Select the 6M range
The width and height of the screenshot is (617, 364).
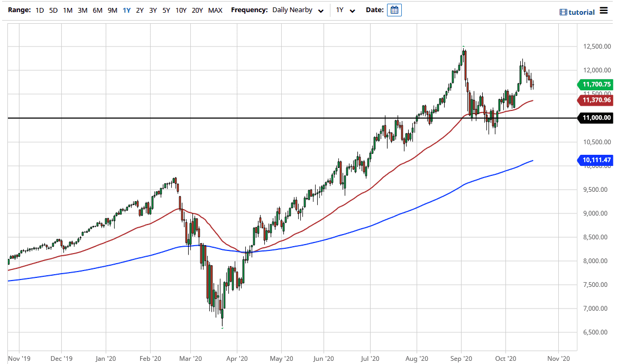tap(97, 10)
